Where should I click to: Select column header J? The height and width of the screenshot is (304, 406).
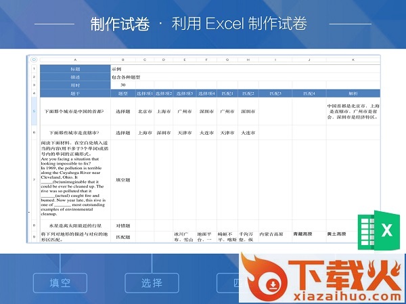tap(309, 60)
